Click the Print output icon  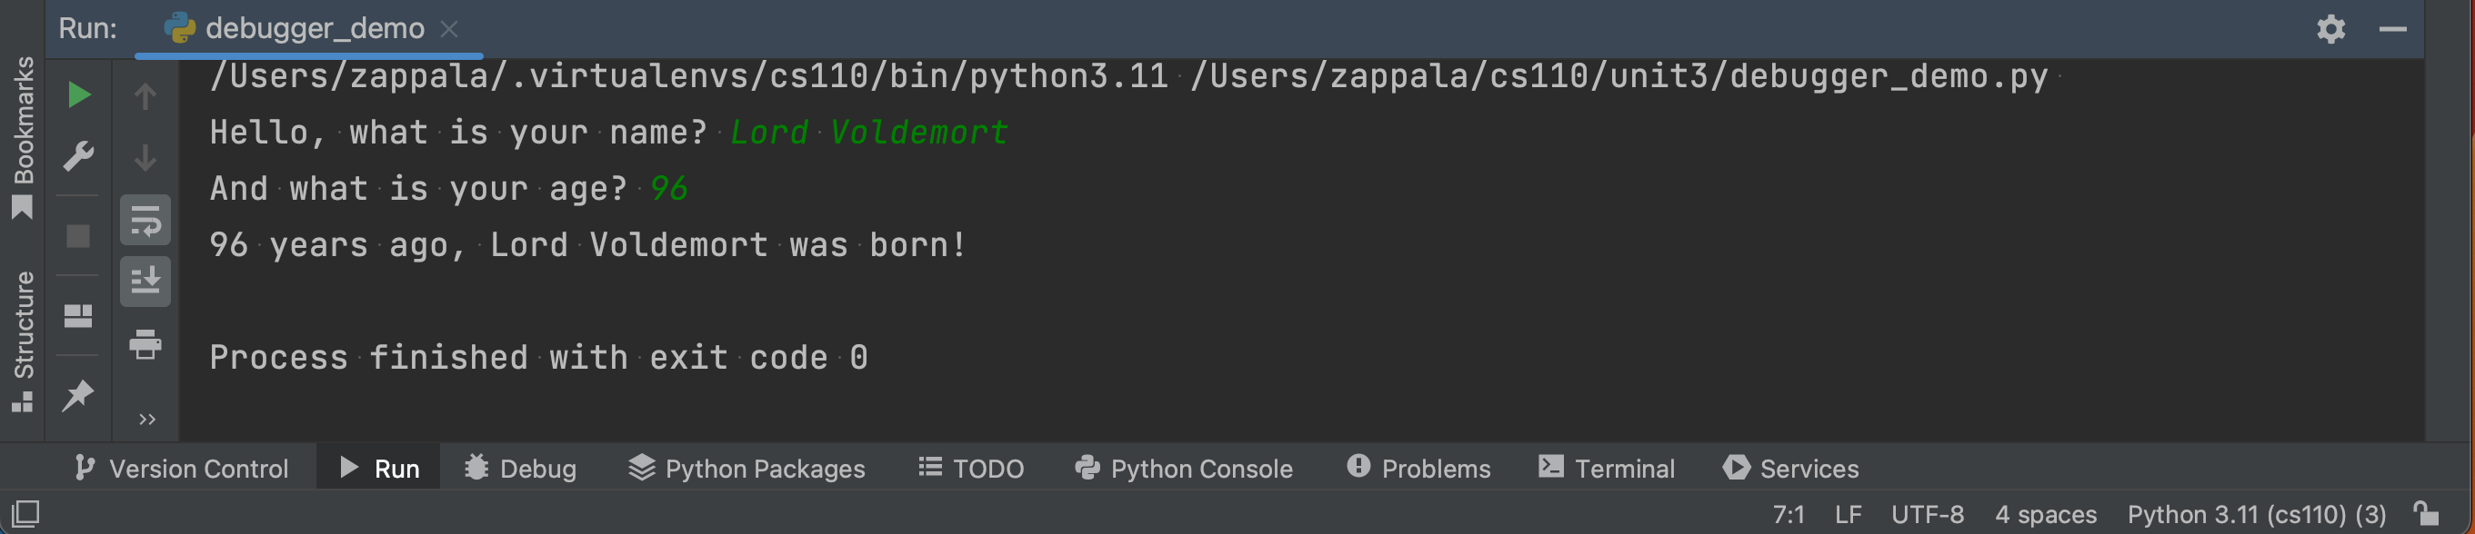(146, 344)
